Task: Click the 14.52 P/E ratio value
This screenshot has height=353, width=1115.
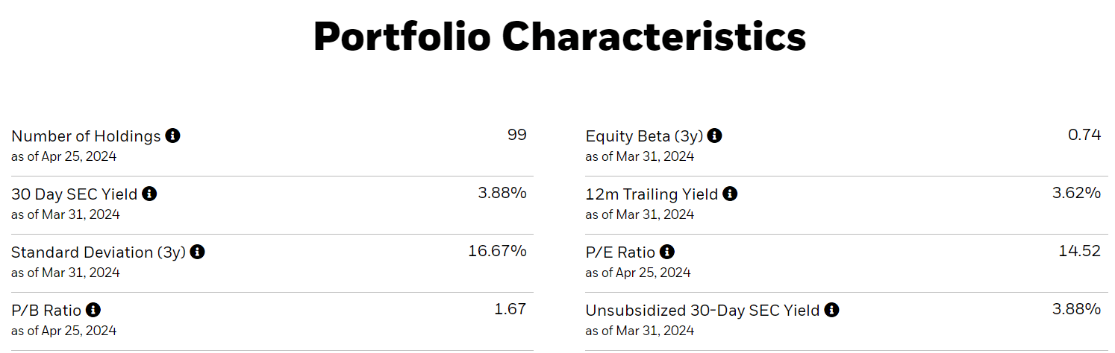Action: click(x=1079, y=251)
